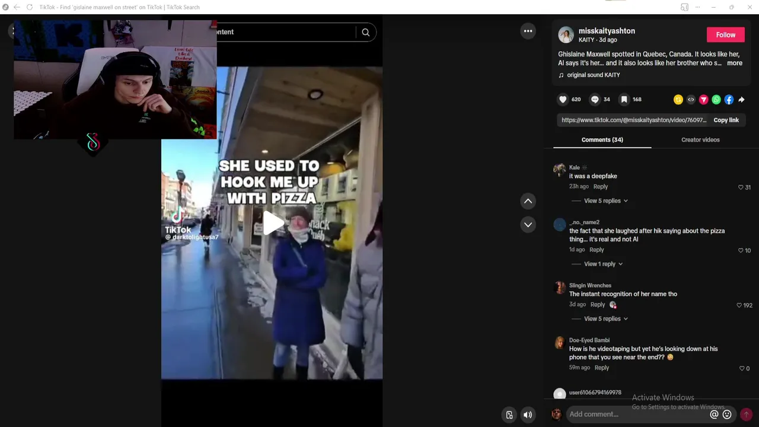Open the misskaityashton username link
This screenshot has height=427, width=759.
point(607,31)
